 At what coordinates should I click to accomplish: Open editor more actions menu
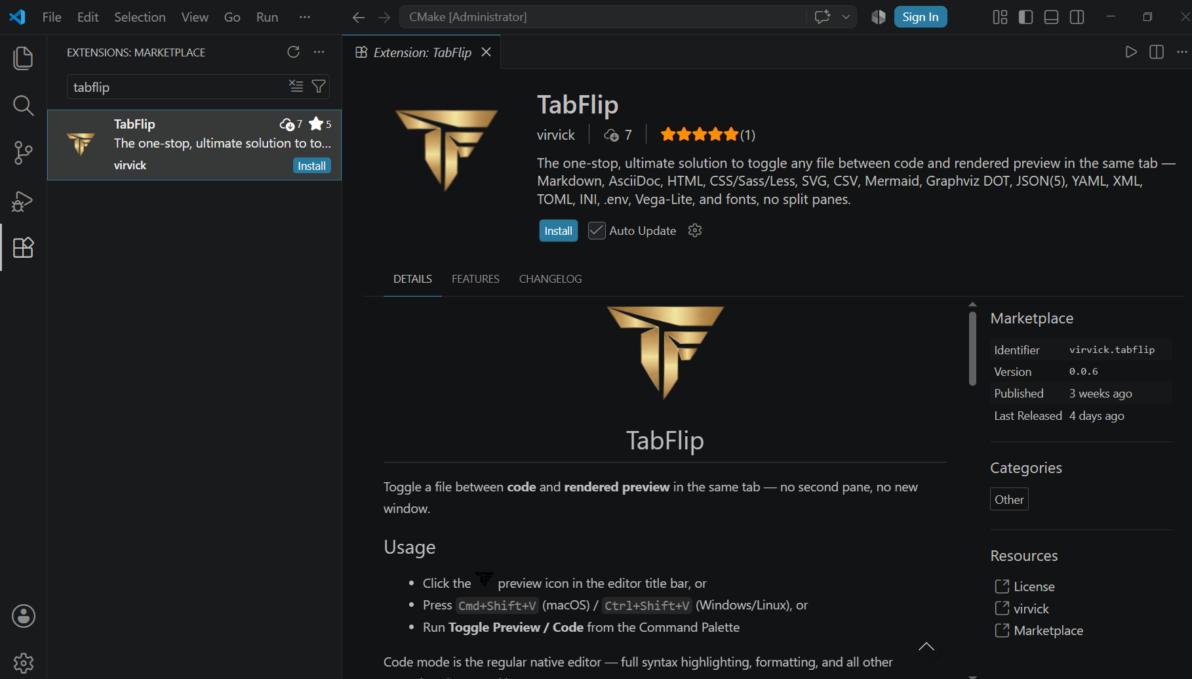point(1182,52)
